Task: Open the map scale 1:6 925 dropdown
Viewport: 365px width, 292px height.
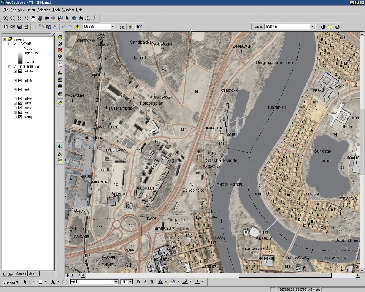Action: click(x=113, y=27)
